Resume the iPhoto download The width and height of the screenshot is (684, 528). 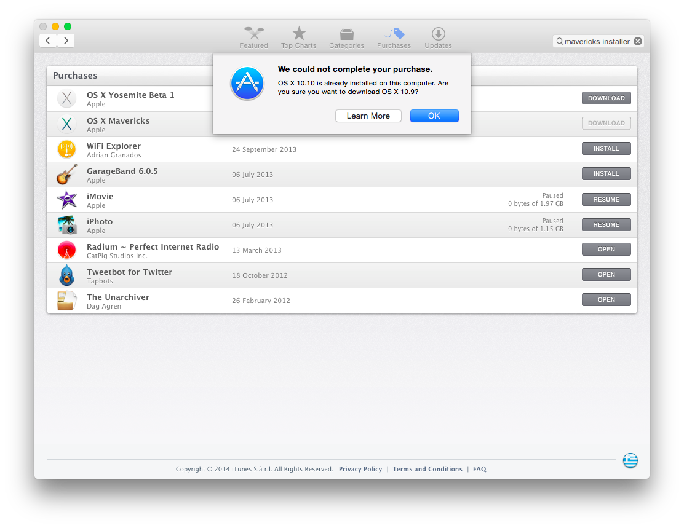(x=606, y=225)
